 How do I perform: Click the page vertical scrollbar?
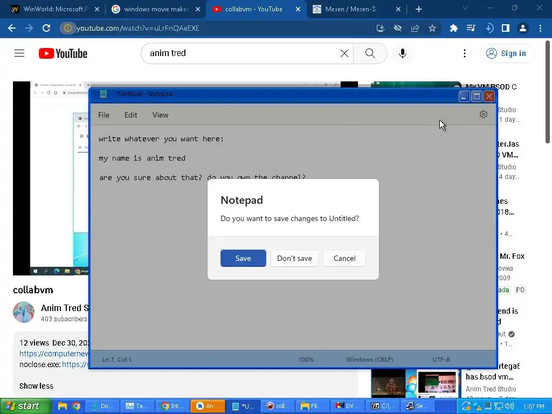click(x=548, y=92)
